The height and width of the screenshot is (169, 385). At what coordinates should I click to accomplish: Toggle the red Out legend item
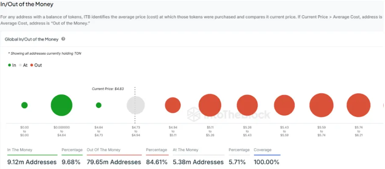(x=36, y=65)
